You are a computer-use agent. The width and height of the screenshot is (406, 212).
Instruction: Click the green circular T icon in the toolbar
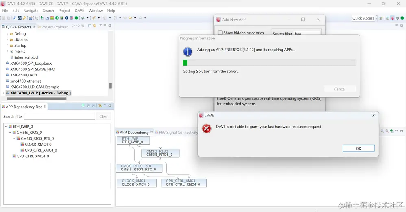click(57, 18)
